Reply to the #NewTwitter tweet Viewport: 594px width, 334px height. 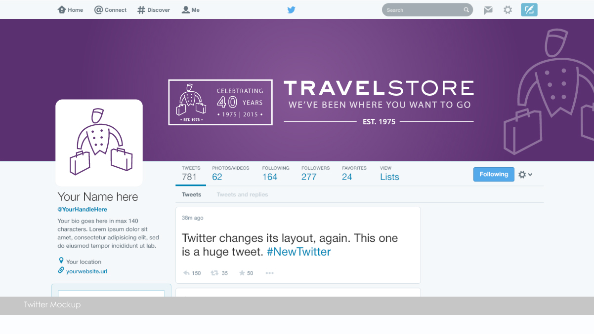tap(192, 273)
